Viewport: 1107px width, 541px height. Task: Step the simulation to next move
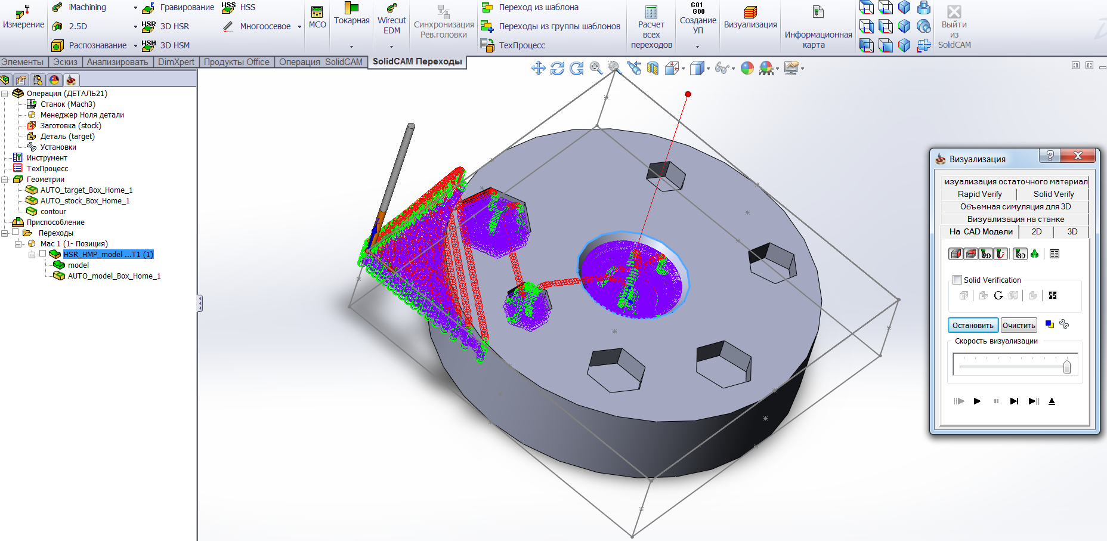pyautogui.click(x=1014, y=401)
